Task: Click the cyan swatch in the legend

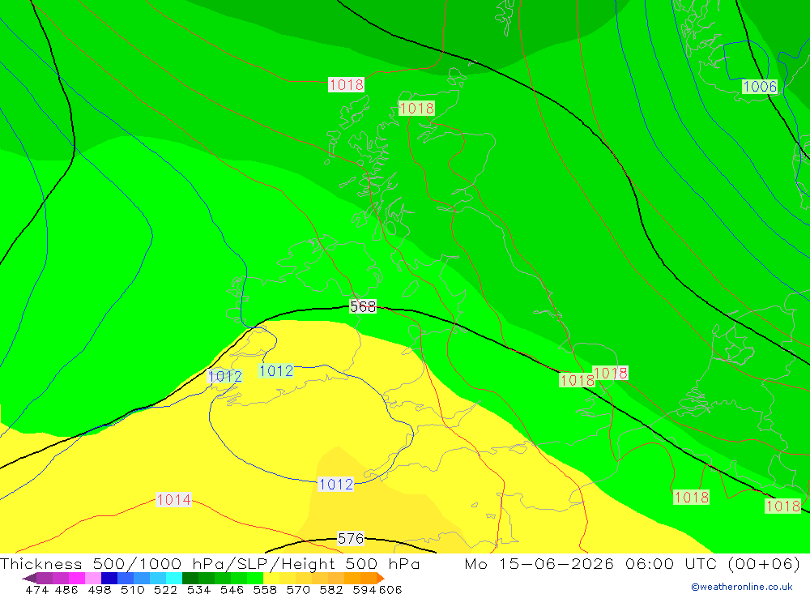Action: [x=174, y=578]
